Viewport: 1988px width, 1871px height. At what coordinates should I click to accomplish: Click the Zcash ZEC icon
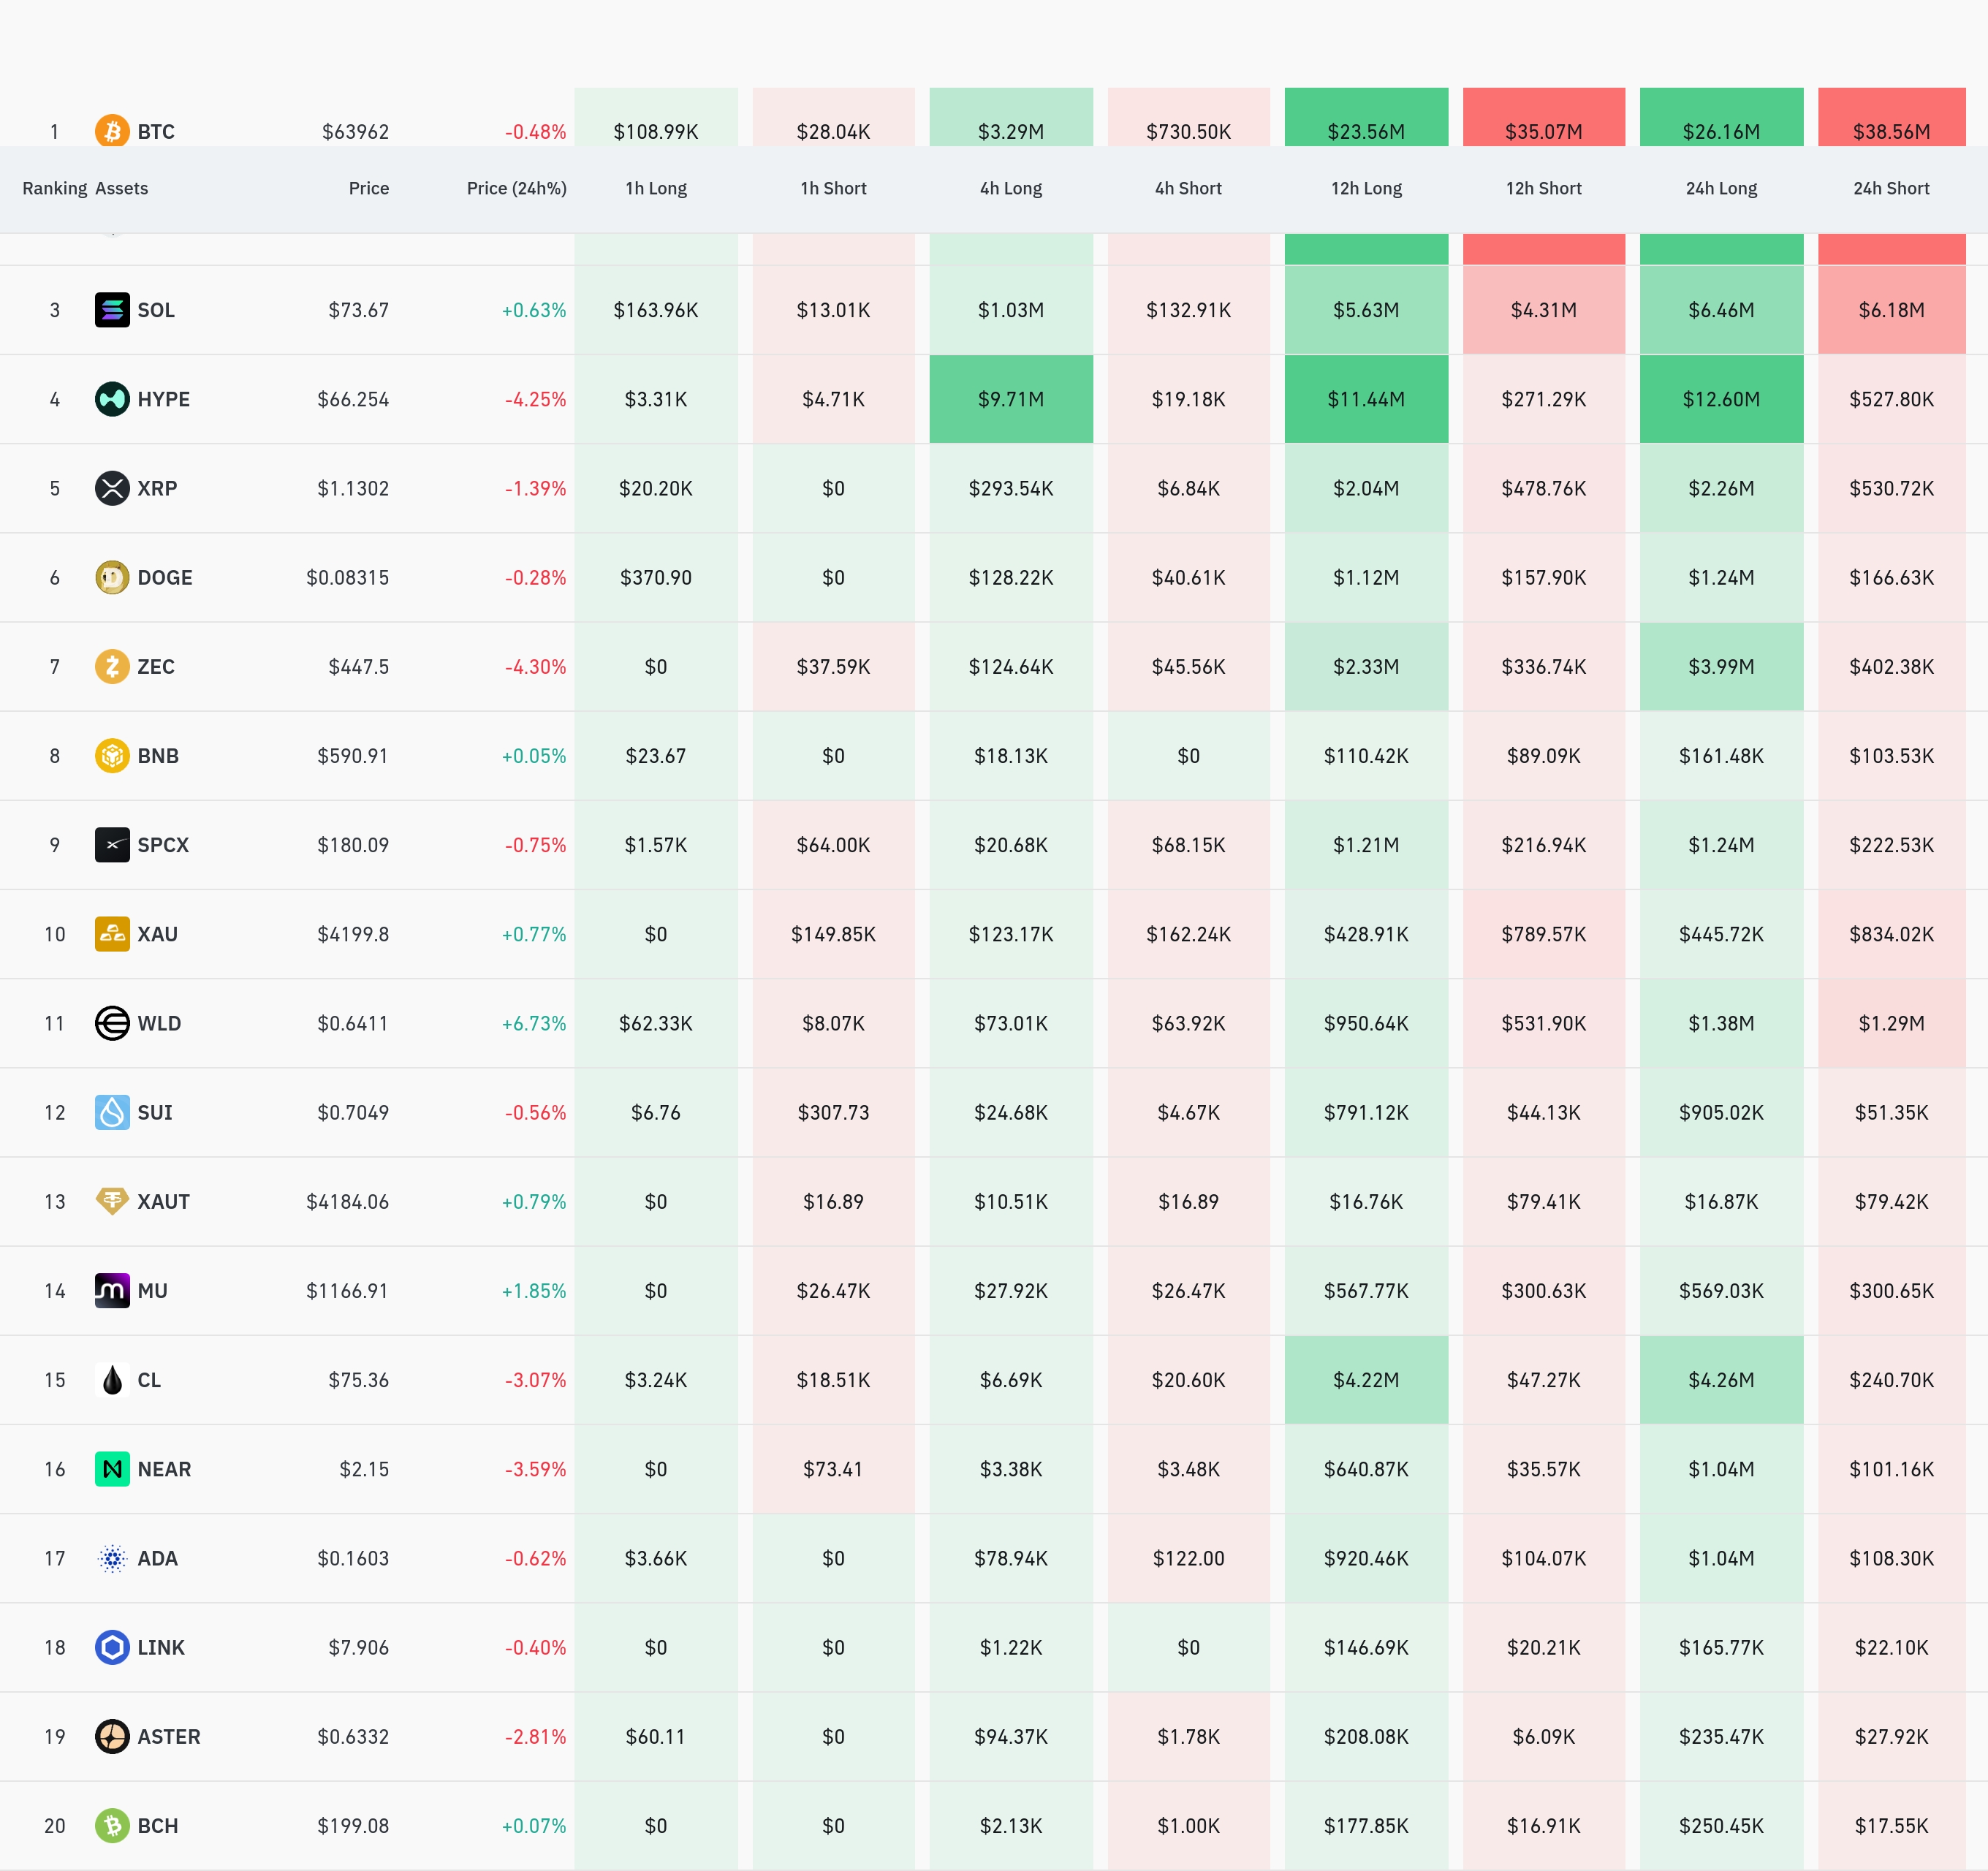point(112,666)
